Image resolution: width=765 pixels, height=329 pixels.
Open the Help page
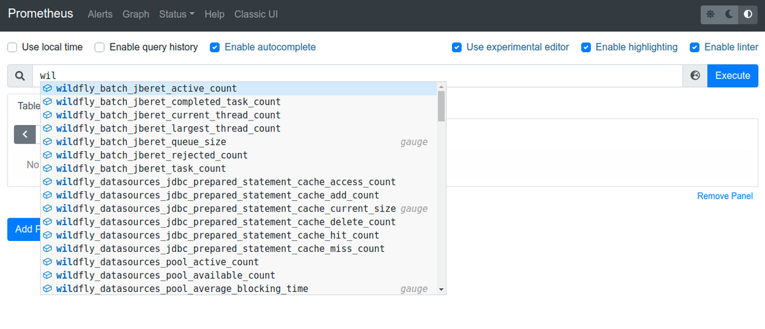214,14
